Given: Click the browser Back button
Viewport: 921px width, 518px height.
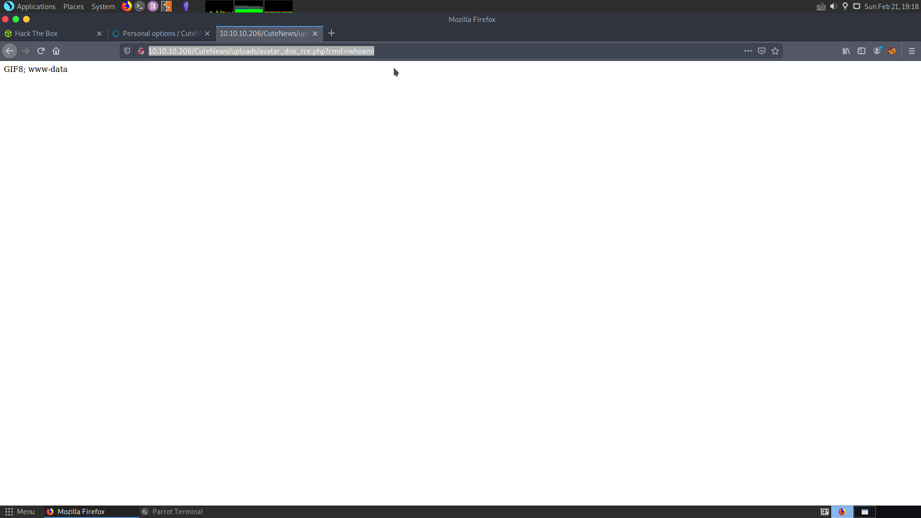Looking at the screenshot, I should (x=10, y=51).
